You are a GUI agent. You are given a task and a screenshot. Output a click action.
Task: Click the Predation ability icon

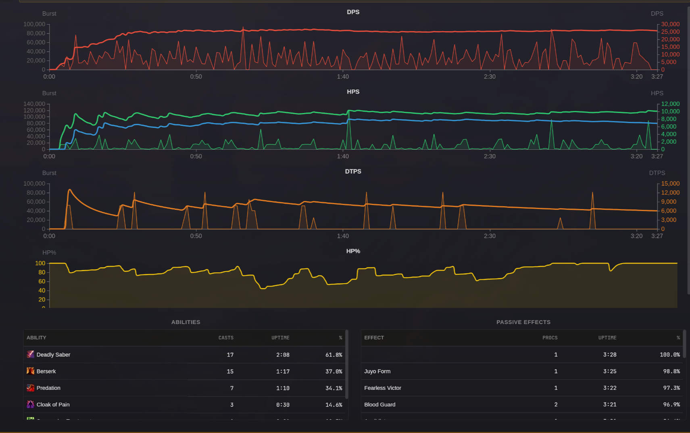[30, 387]
